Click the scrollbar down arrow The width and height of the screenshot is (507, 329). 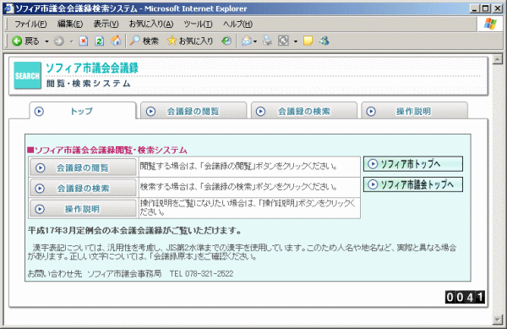click(x=498, y=320)
